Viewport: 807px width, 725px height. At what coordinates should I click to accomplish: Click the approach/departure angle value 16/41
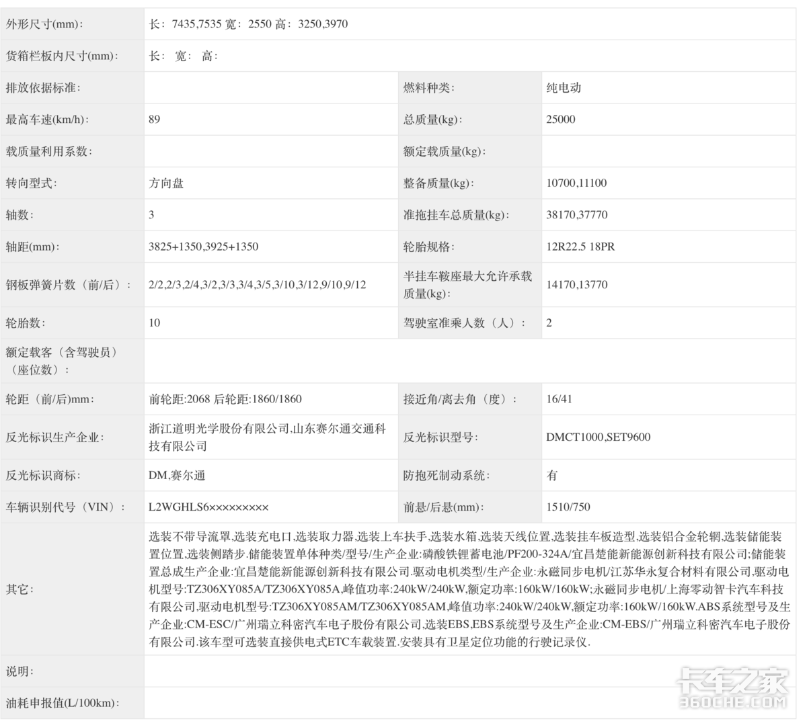pyautogui.click(x=559, y=399)
